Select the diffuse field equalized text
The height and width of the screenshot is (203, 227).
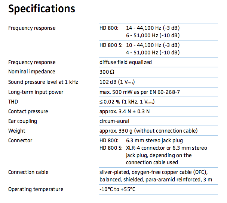pos(126,62)
